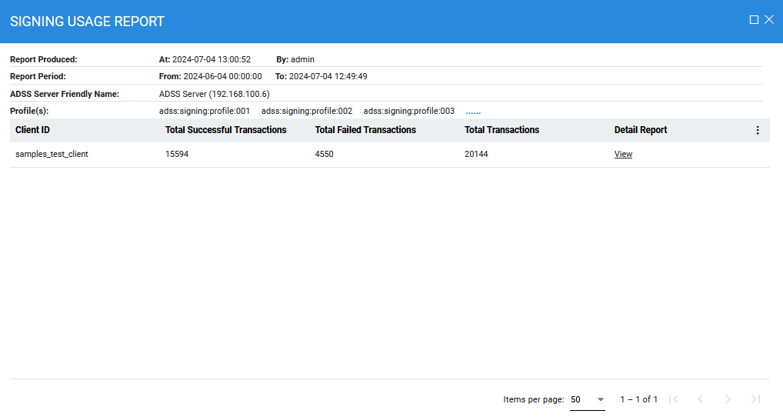The height and width of the screenshot is (417, 783).
Task: Sort by the Client ID column header
Action: [x=32, y=130]
